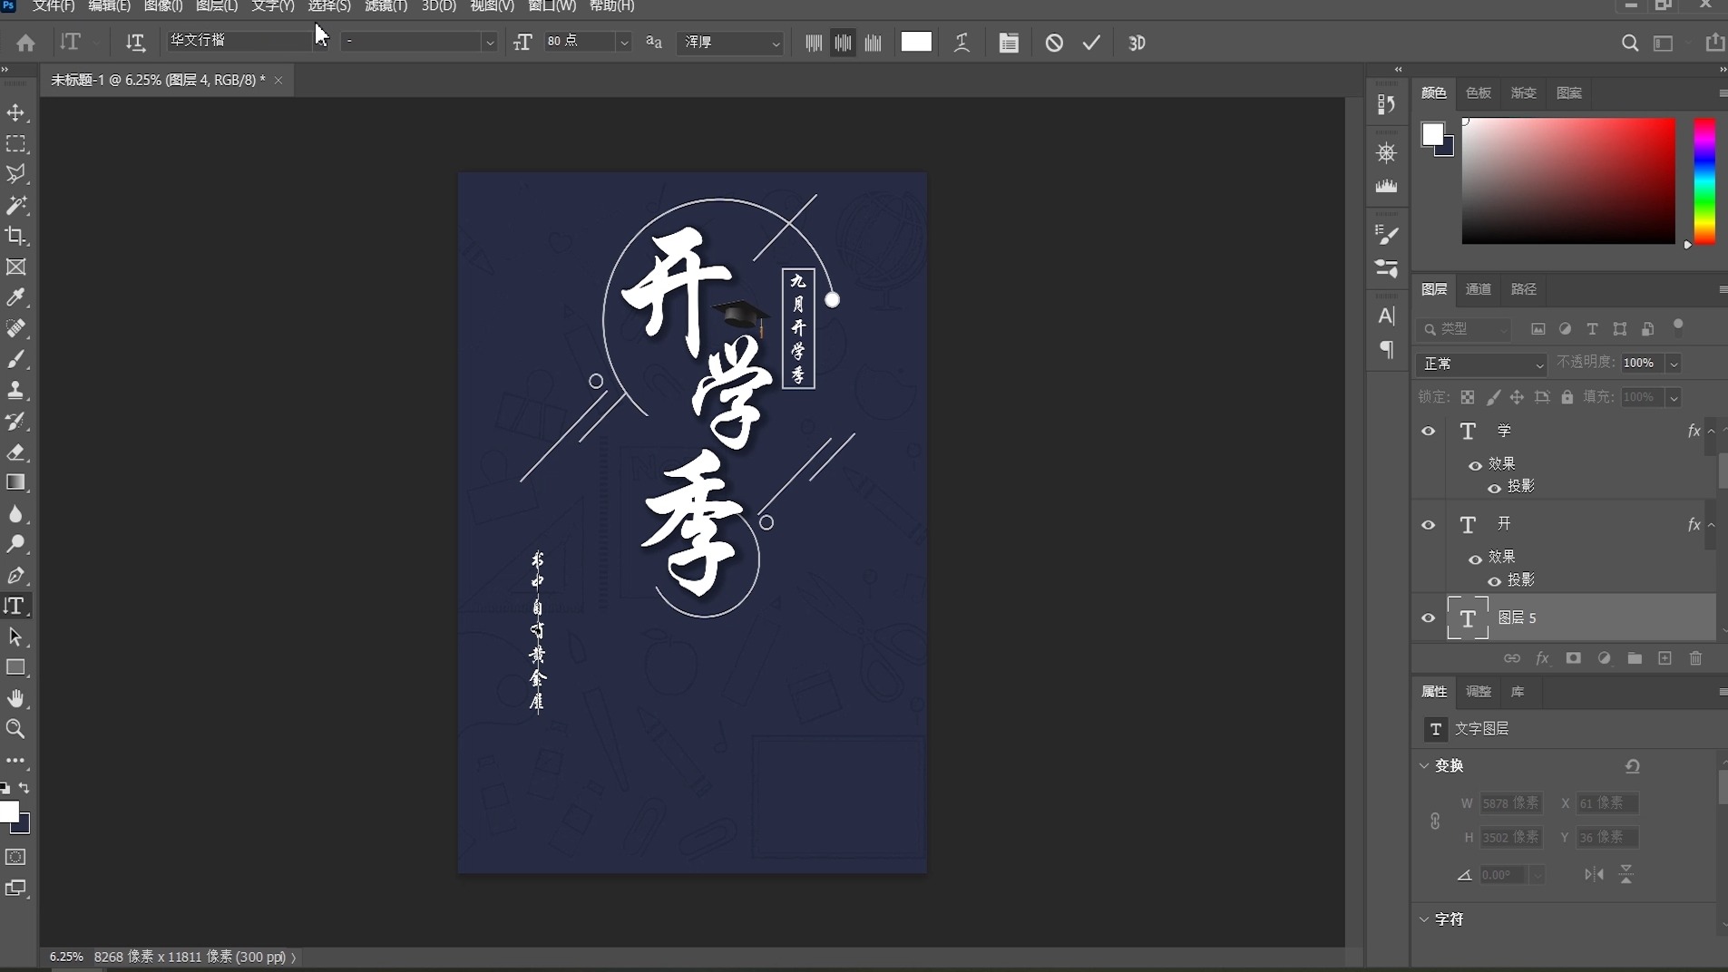
Task: Select the Clone Stamp tool
Action: click(16, 390)
